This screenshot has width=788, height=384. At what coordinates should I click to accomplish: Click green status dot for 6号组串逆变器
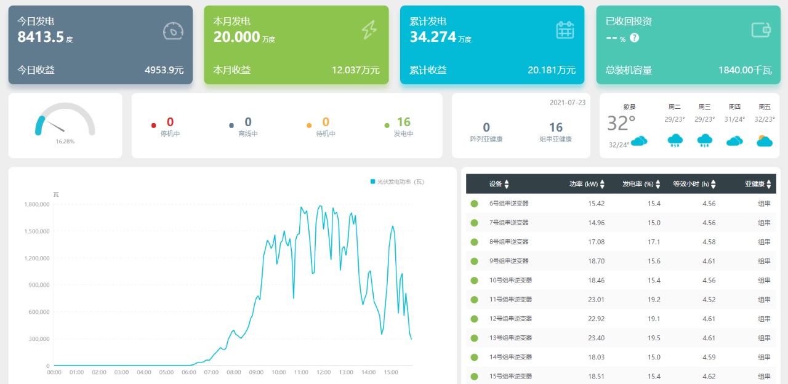(x=474, y=204)
